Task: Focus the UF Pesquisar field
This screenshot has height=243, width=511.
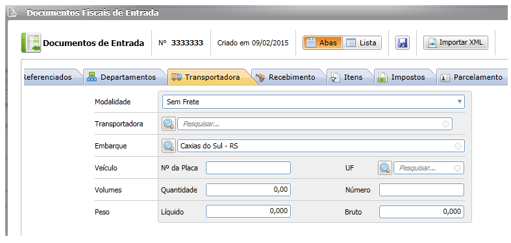Action: pyautogui.click(x=429, y=168)
